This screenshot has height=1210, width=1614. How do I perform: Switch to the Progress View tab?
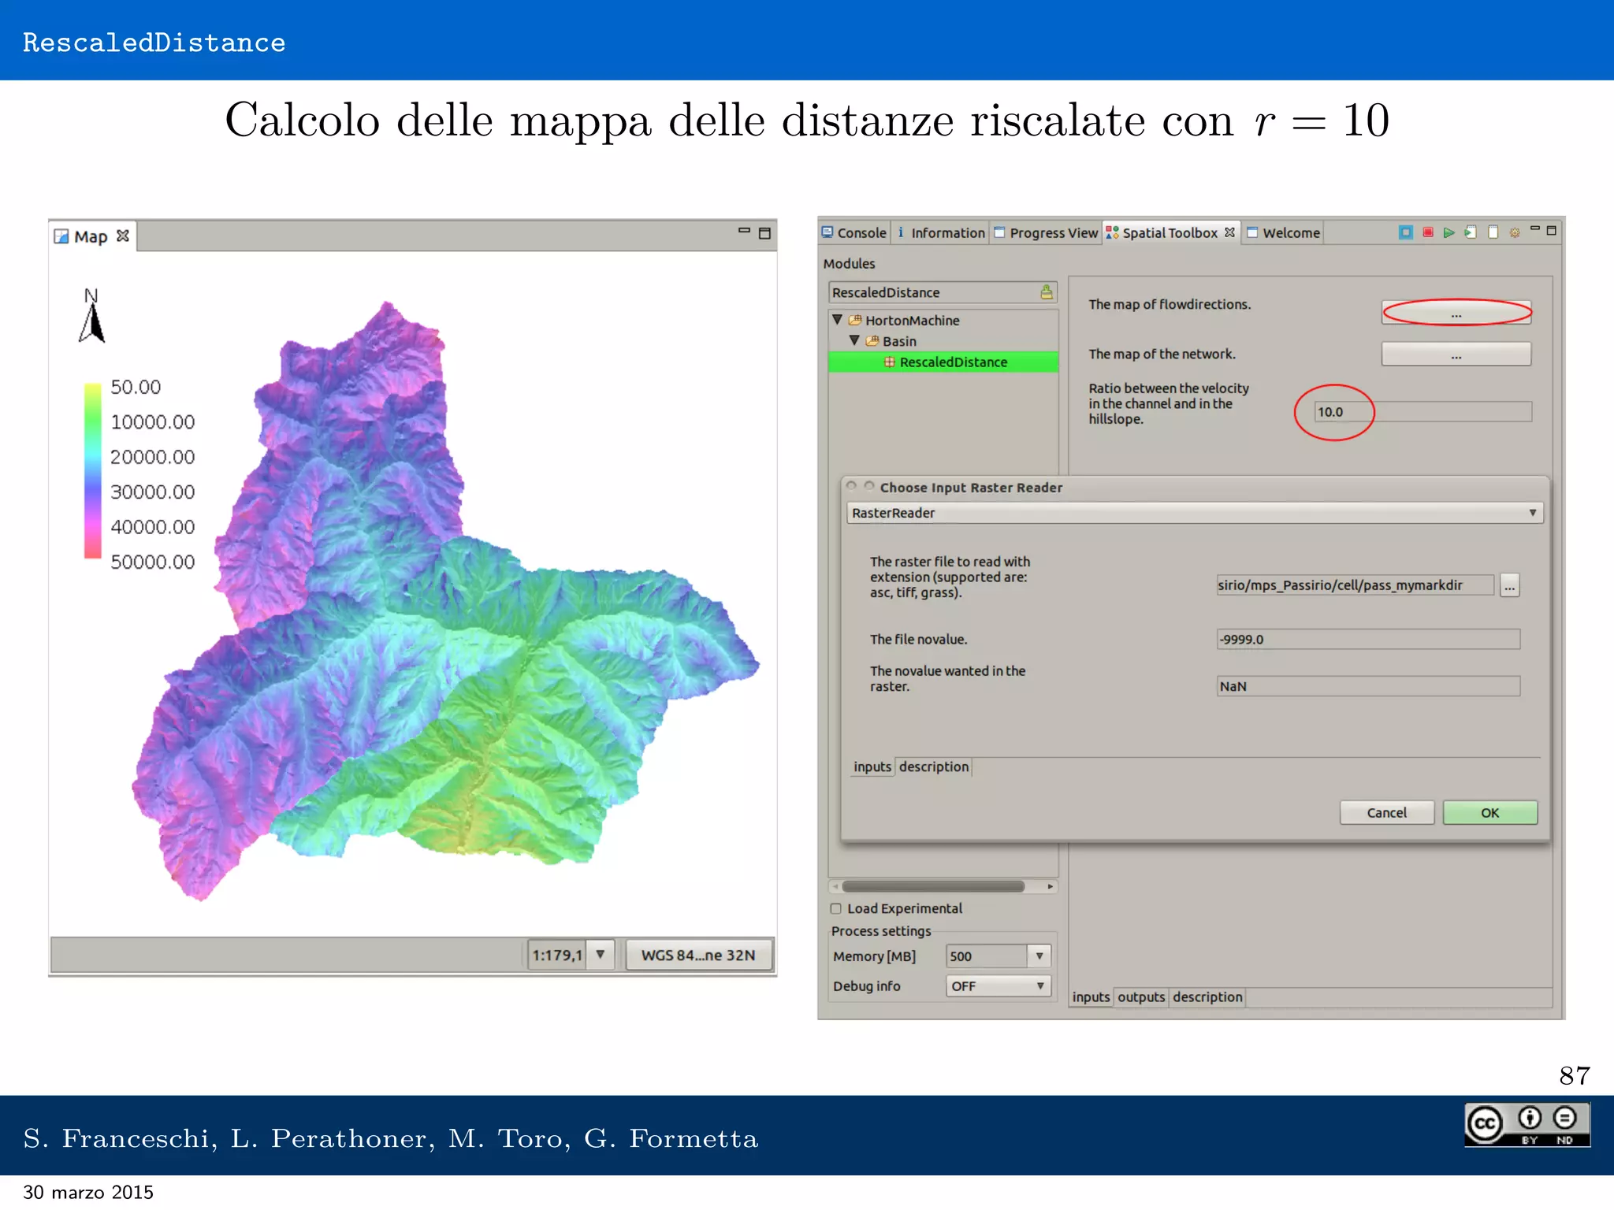pos(1046,233)
